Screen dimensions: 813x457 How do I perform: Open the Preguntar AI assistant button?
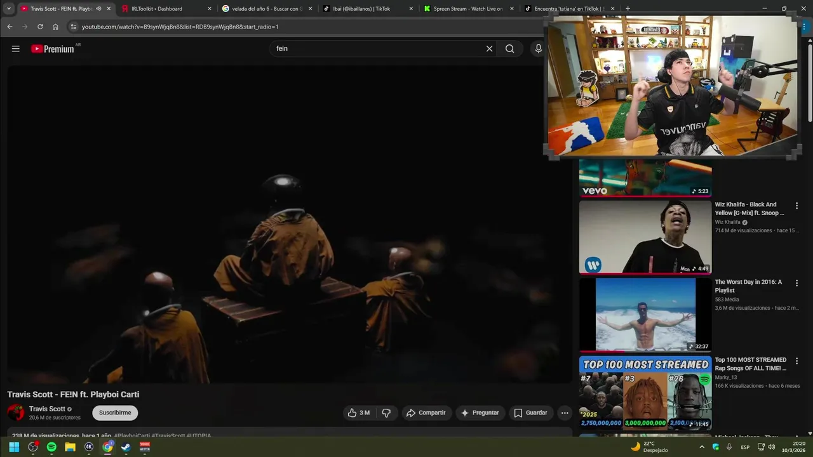coord(480,413)
